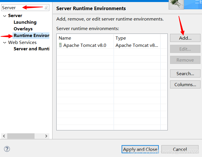Open the Columns... configuration

click(x=185, y=84)
